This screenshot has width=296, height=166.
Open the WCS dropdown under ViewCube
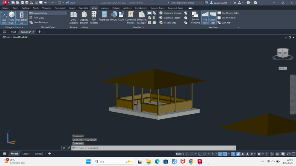(x=283, y=68)
